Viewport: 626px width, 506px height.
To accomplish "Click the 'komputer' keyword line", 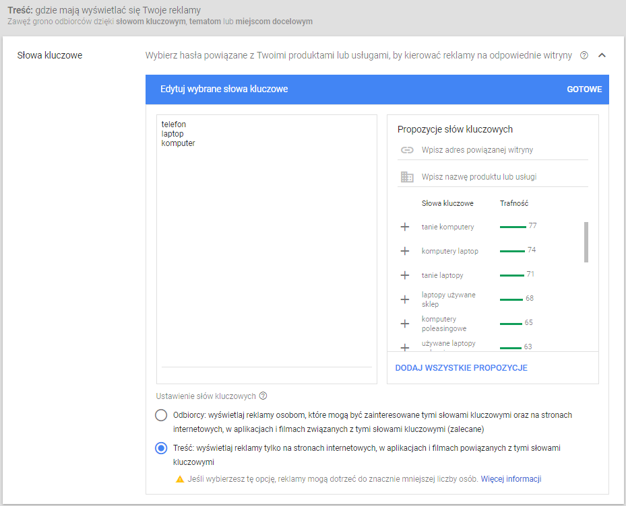I will click(x=178, y=143).
